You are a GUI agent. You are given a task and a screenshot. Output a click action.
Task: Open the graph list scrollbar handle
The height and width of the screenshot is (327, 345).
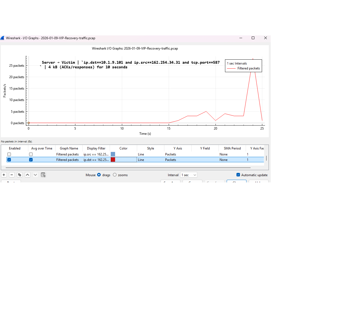click(266, 158)
